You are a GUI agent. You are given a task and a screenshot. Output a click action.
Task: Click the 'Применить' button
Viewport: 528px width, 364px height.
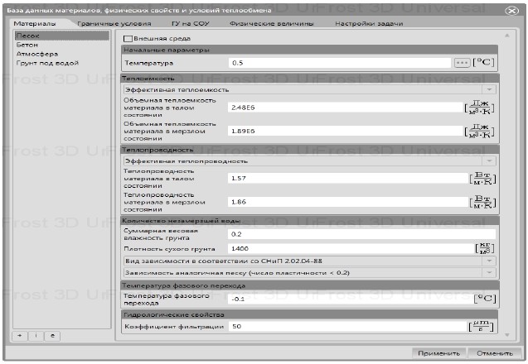click(438, 353)
